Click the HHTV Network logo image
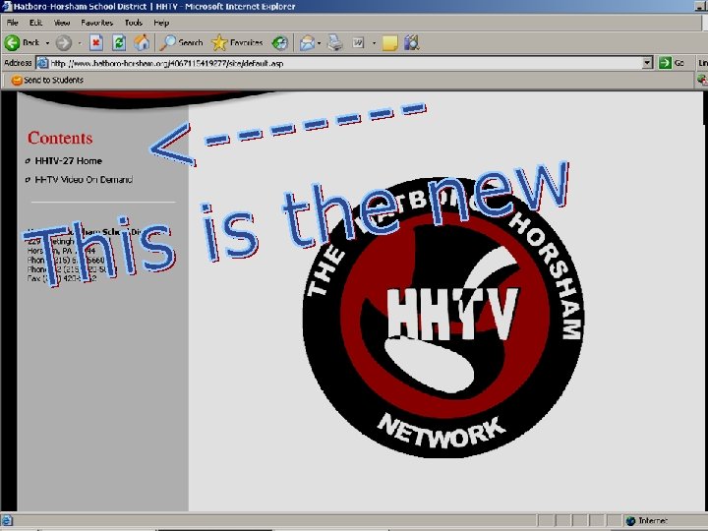The width and height of the screenshot is (708, 531). click(443, 318)
